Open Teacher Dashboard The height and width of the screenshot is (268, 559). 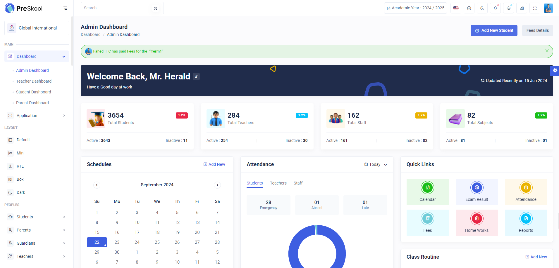coord(34,81)
